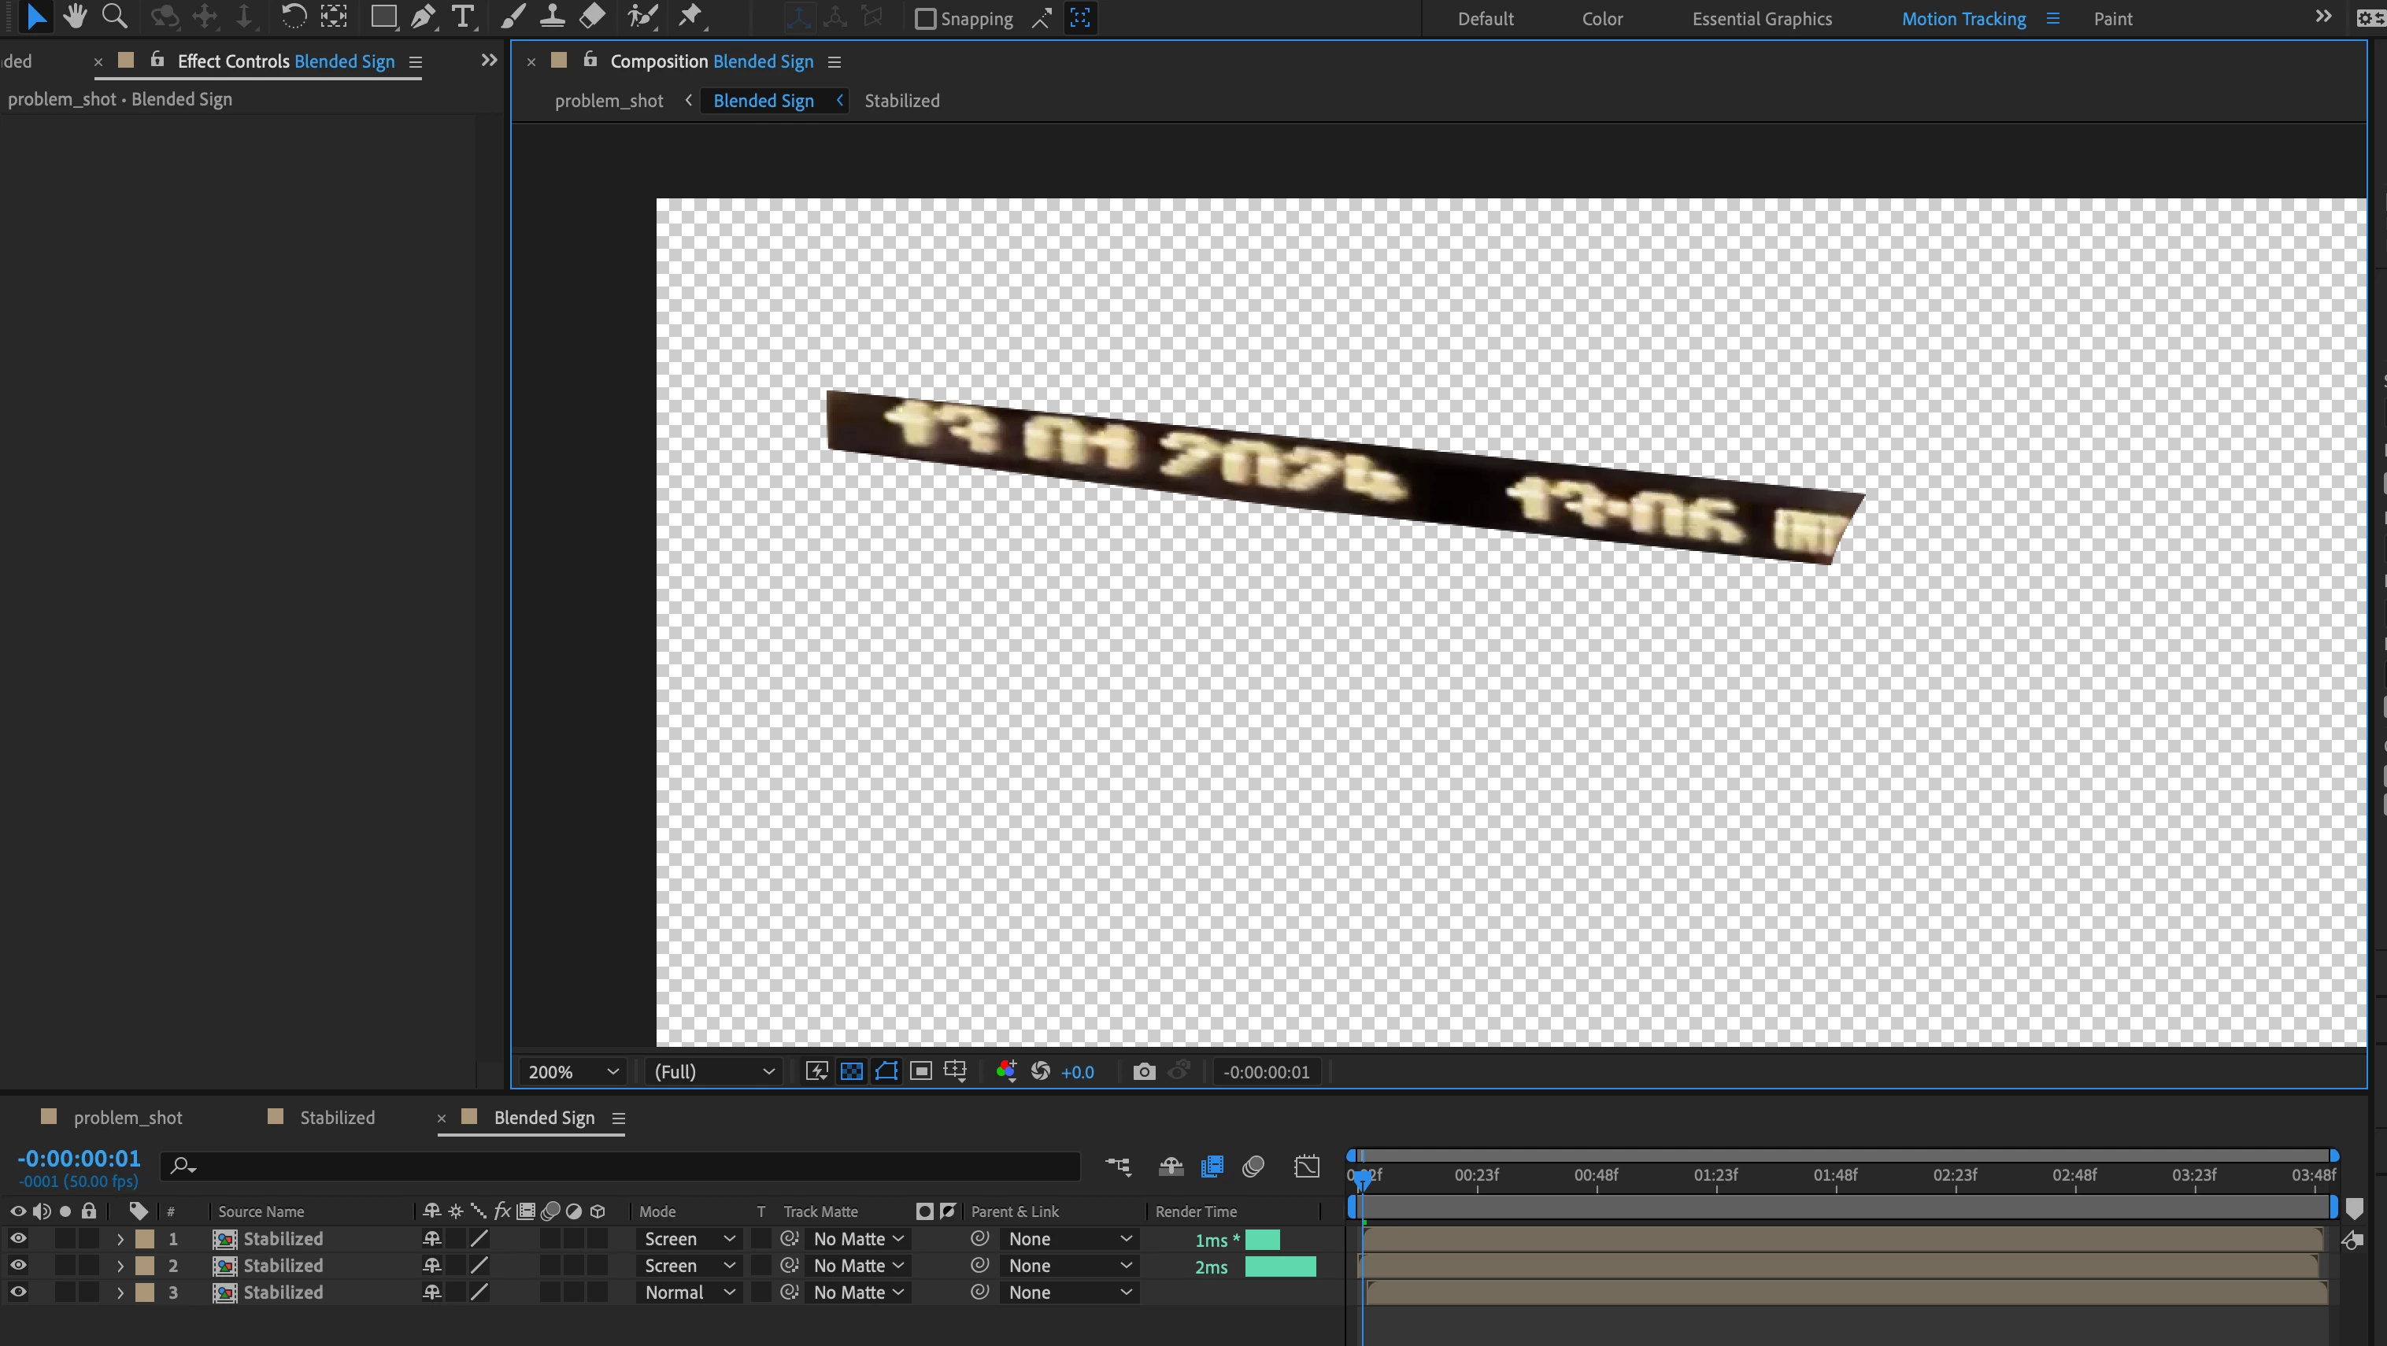Open the 200% magnification dropdown
The image size is (2387, 1346).
pyautogui.click(x=572, y=1072)
